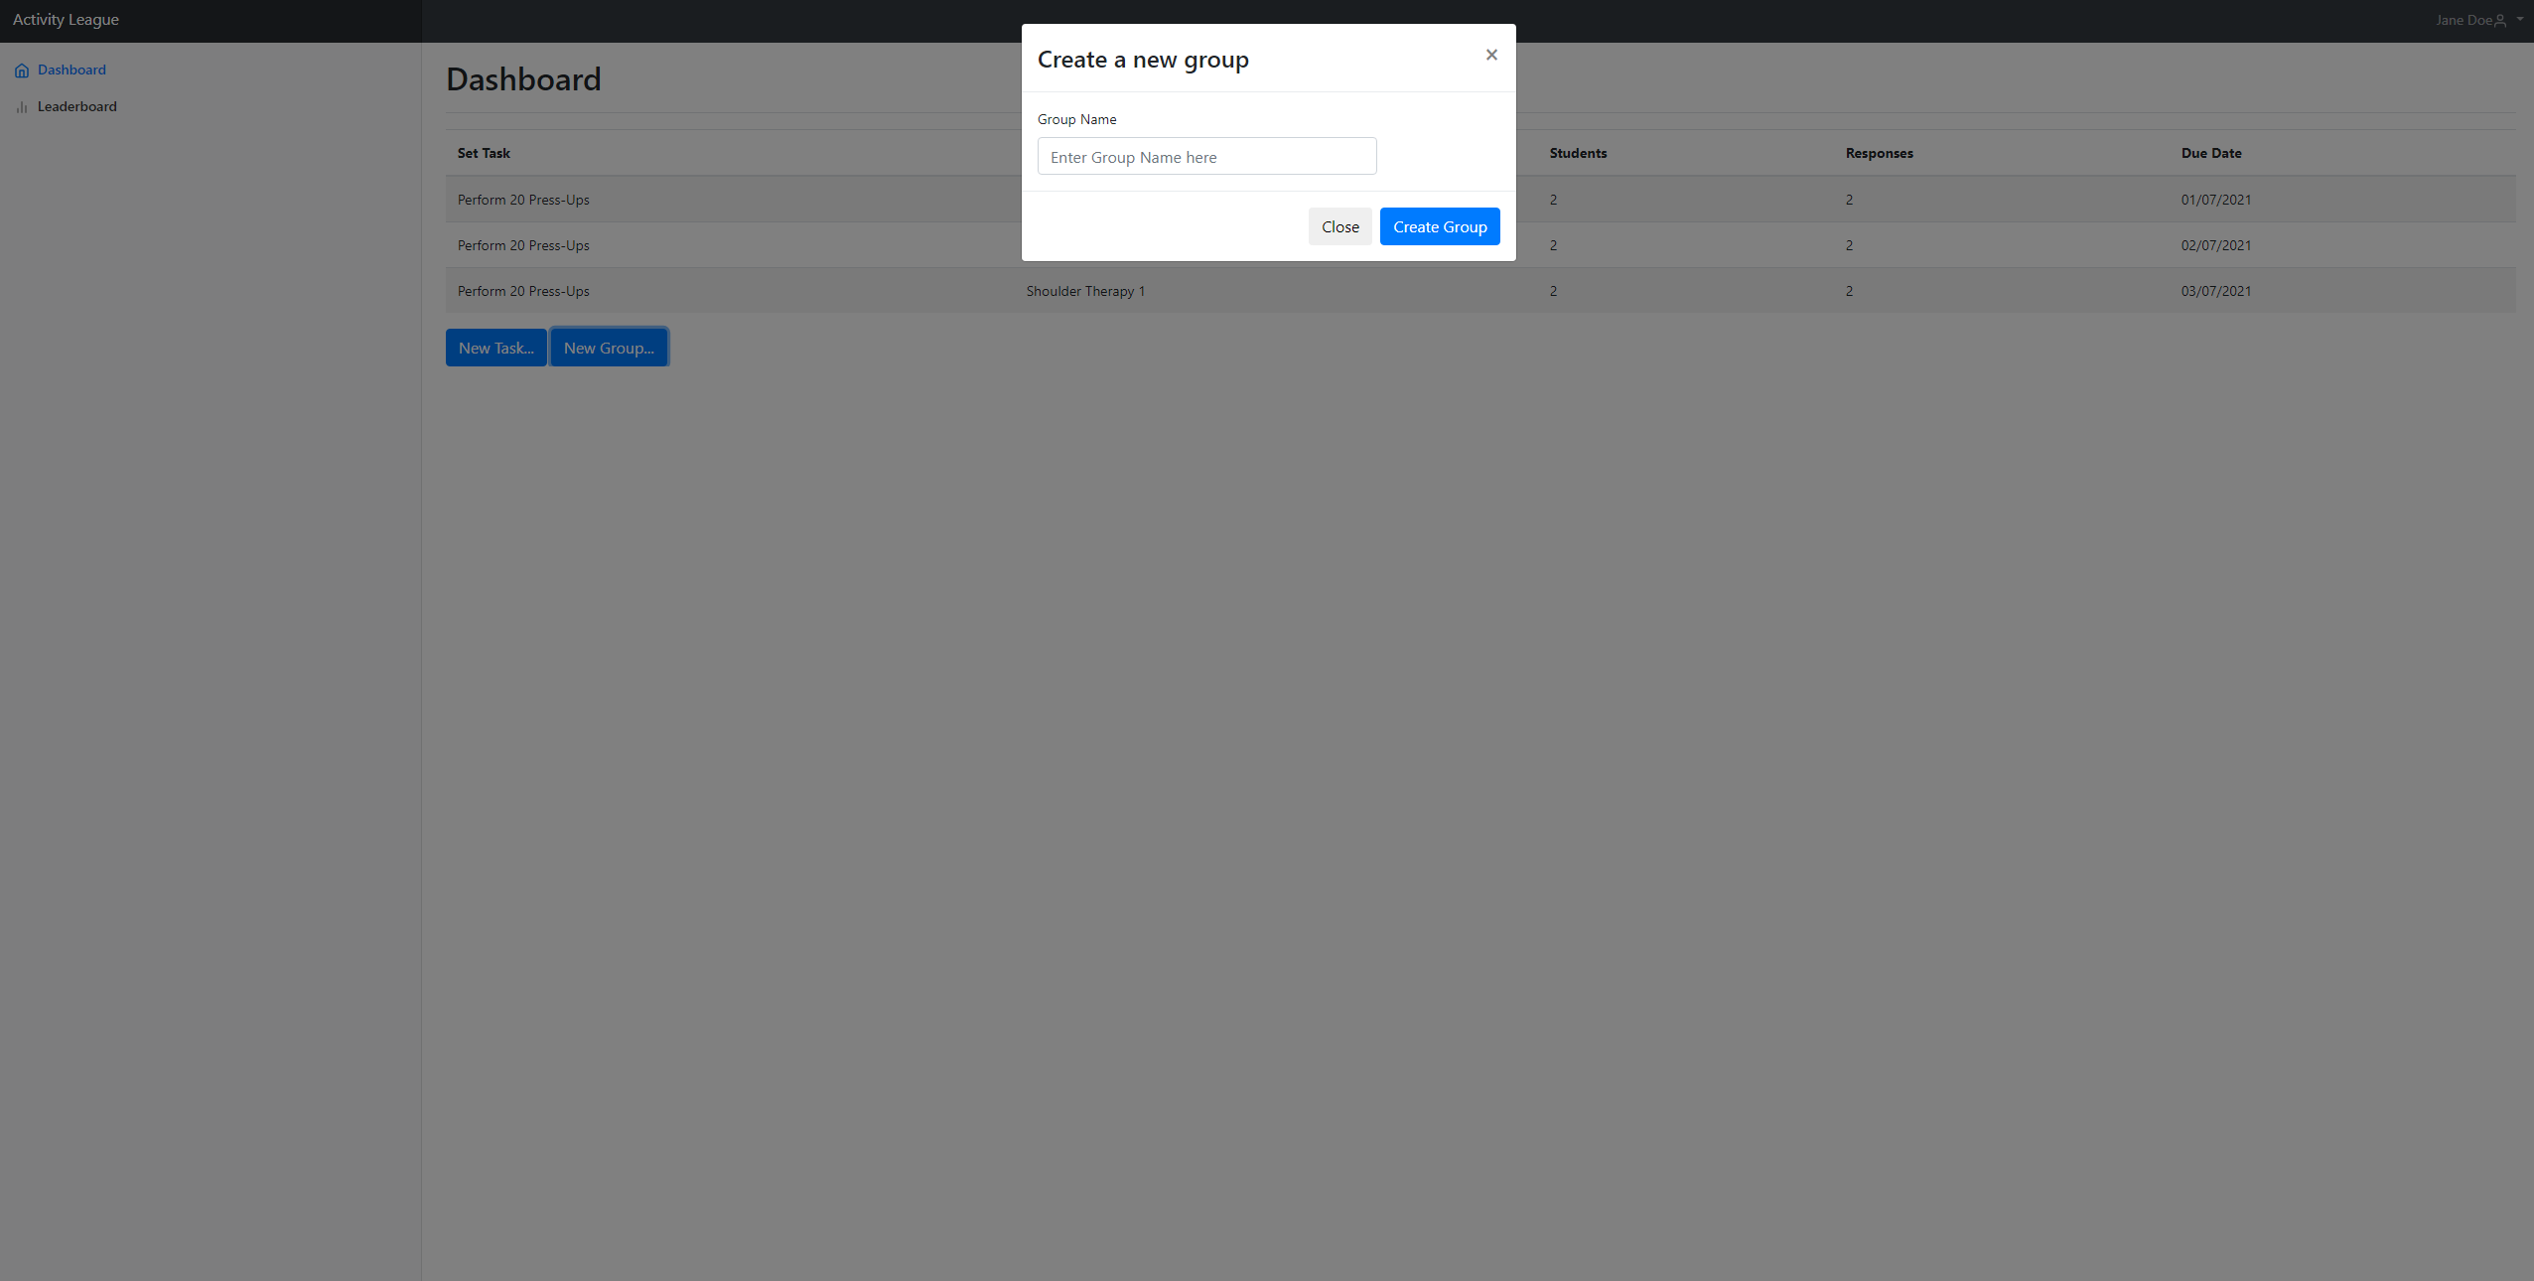The image size is (2534, 1281).
Task: Click the Jane Doe username text
Action: pyautogui.click(x=2463, y=20)
